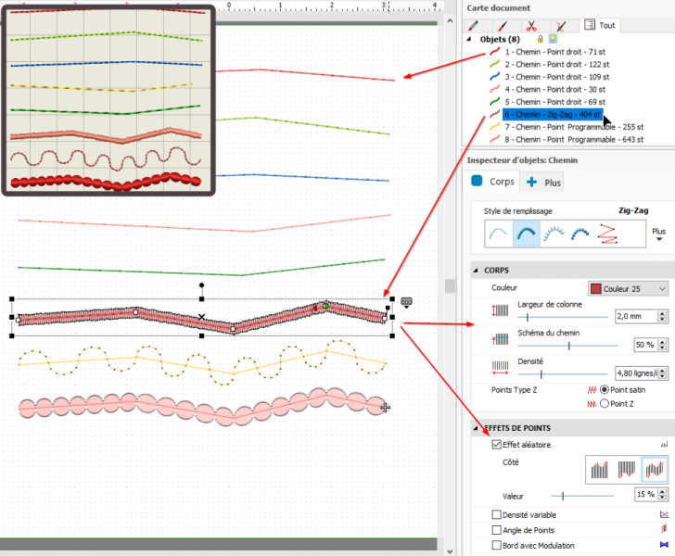675x556 pixels.
Task: Edit the 50 % Schéma du chemin field
Action: [645, 345]
